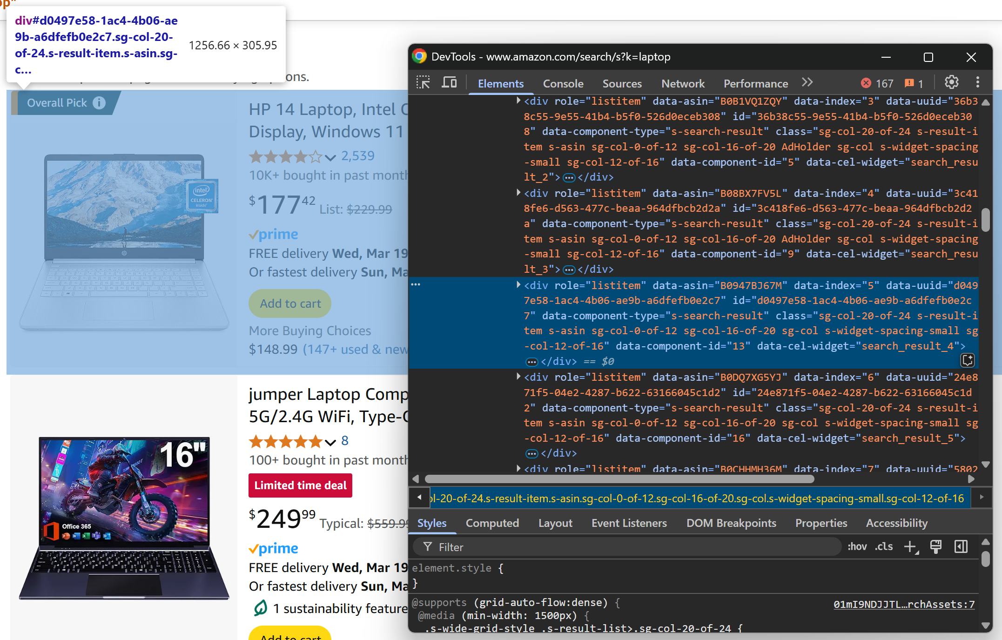Click the jumper 16-inch laptop product image
This screenshot has height=640, width=1002.
pyautogui.click(x=124, y=518)
